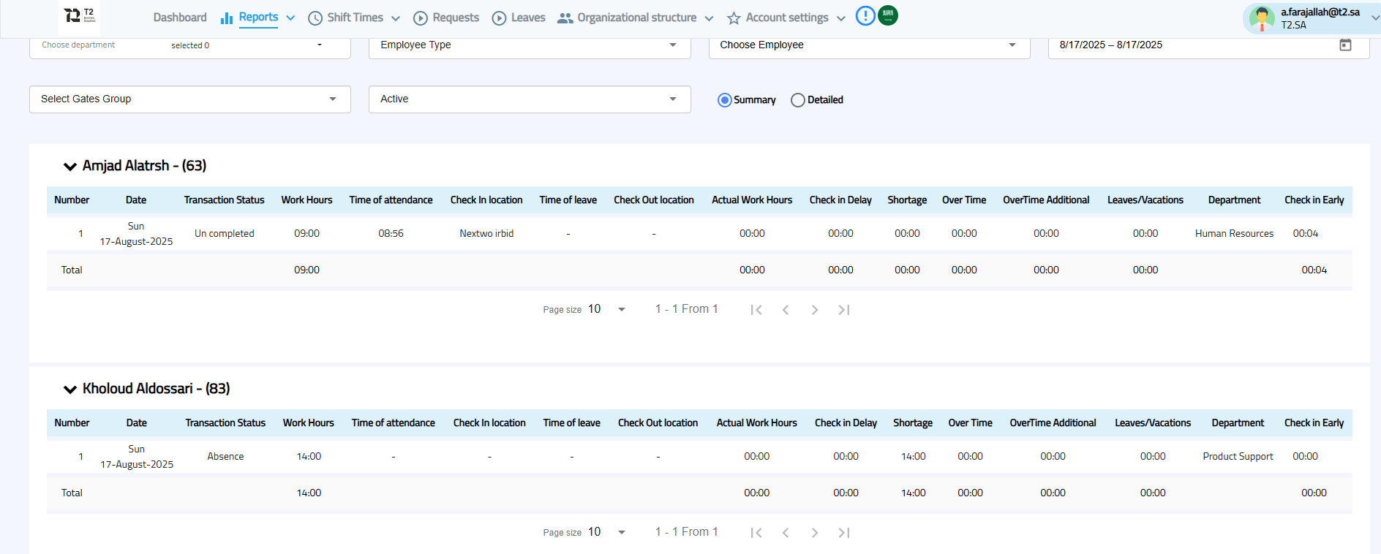The height and width of the screenshot is (554, 1381).
Task: Open the date range calendar icon
Action: coord(1345,45)
